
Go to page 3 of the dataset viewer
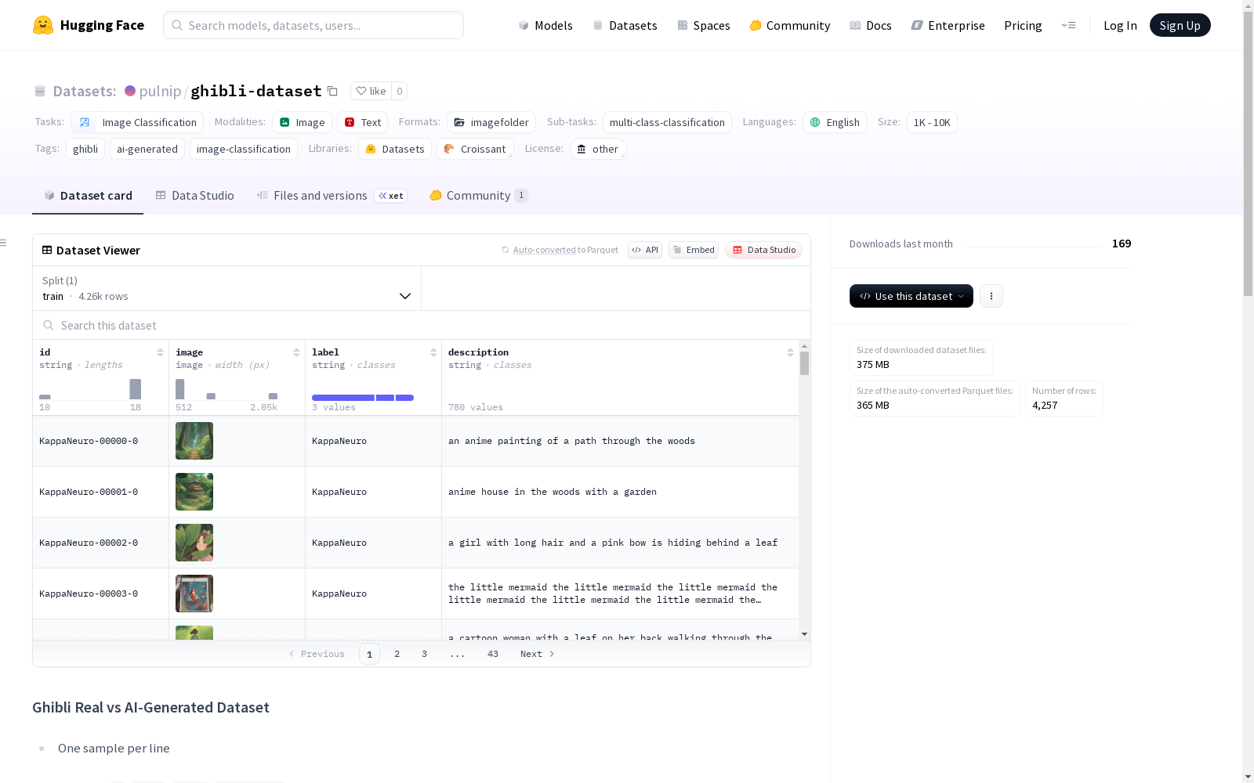pyautogui.click(x=425, y=654)
